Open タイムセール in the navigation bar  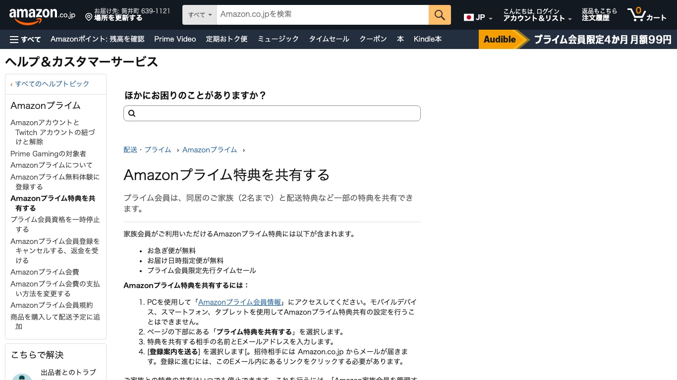[329, 39]
